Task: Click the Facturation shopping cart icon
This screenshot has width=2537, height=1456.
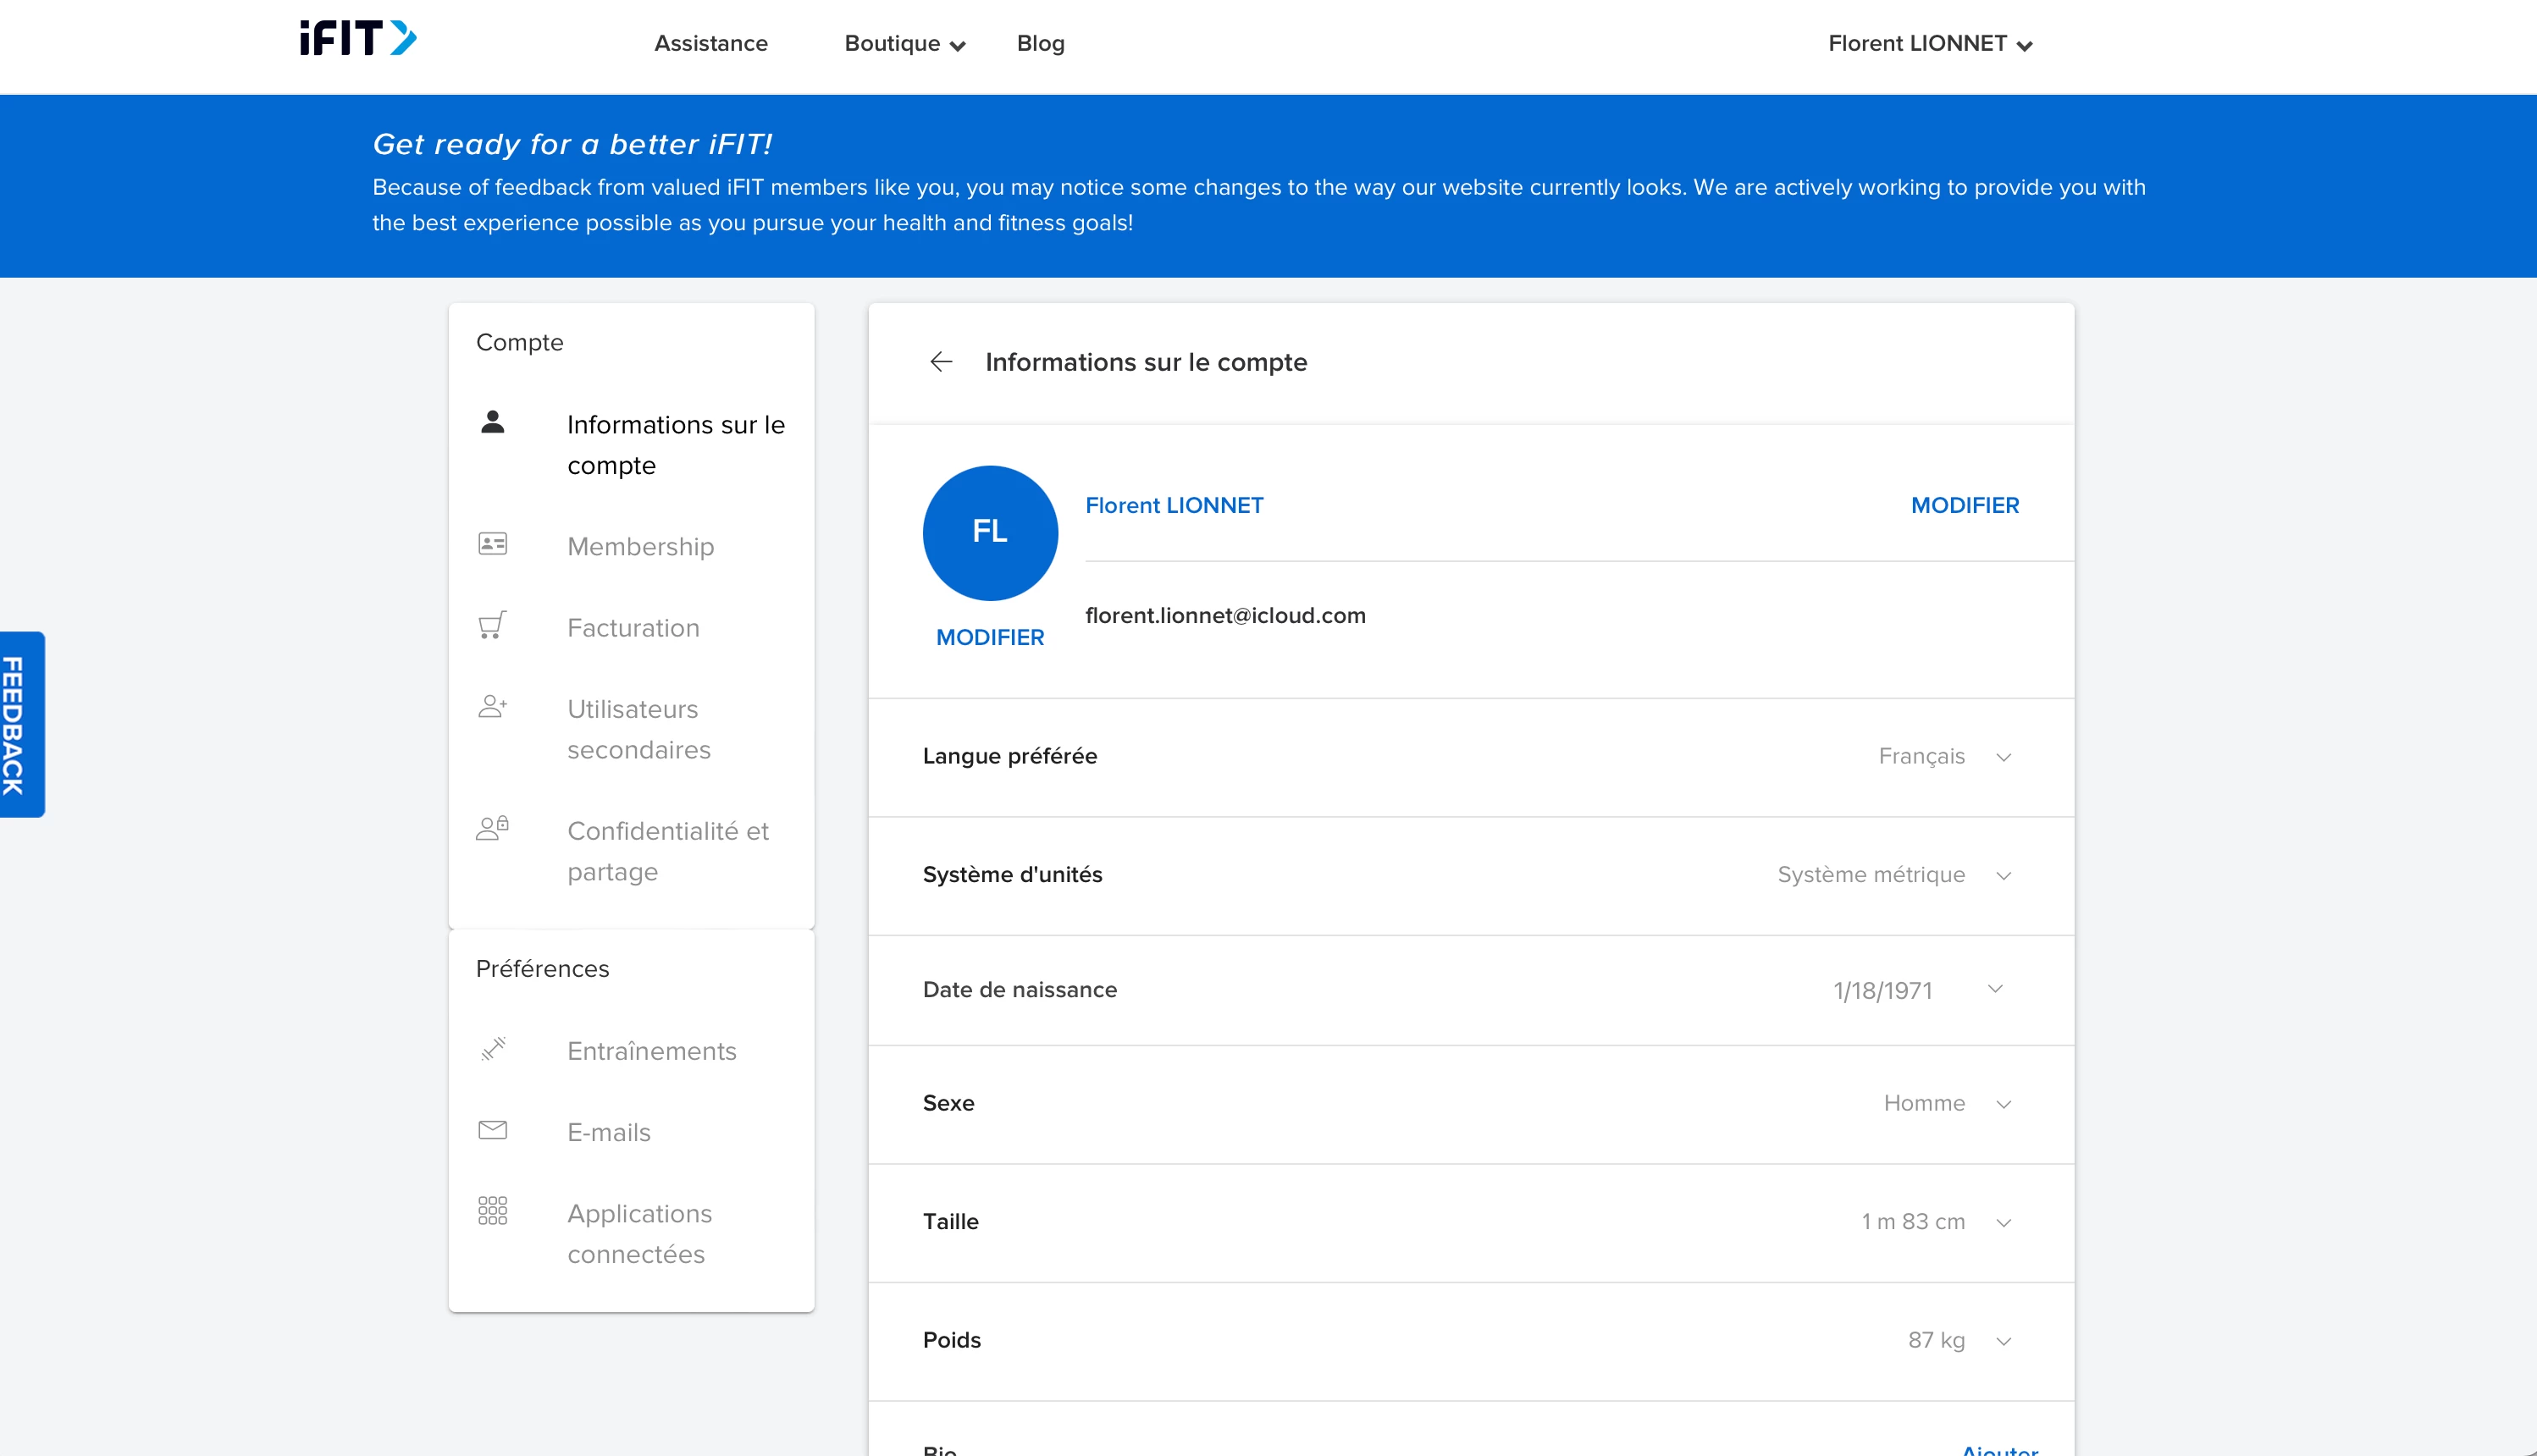Action: tap(493, 625)
